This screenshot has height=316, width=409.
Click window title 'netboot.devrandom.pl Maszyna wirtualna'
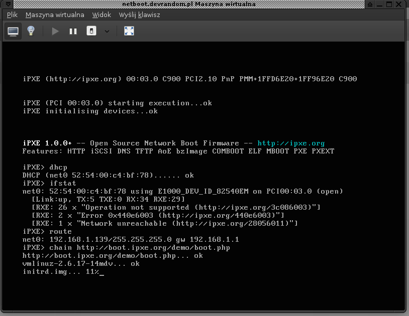189,4
